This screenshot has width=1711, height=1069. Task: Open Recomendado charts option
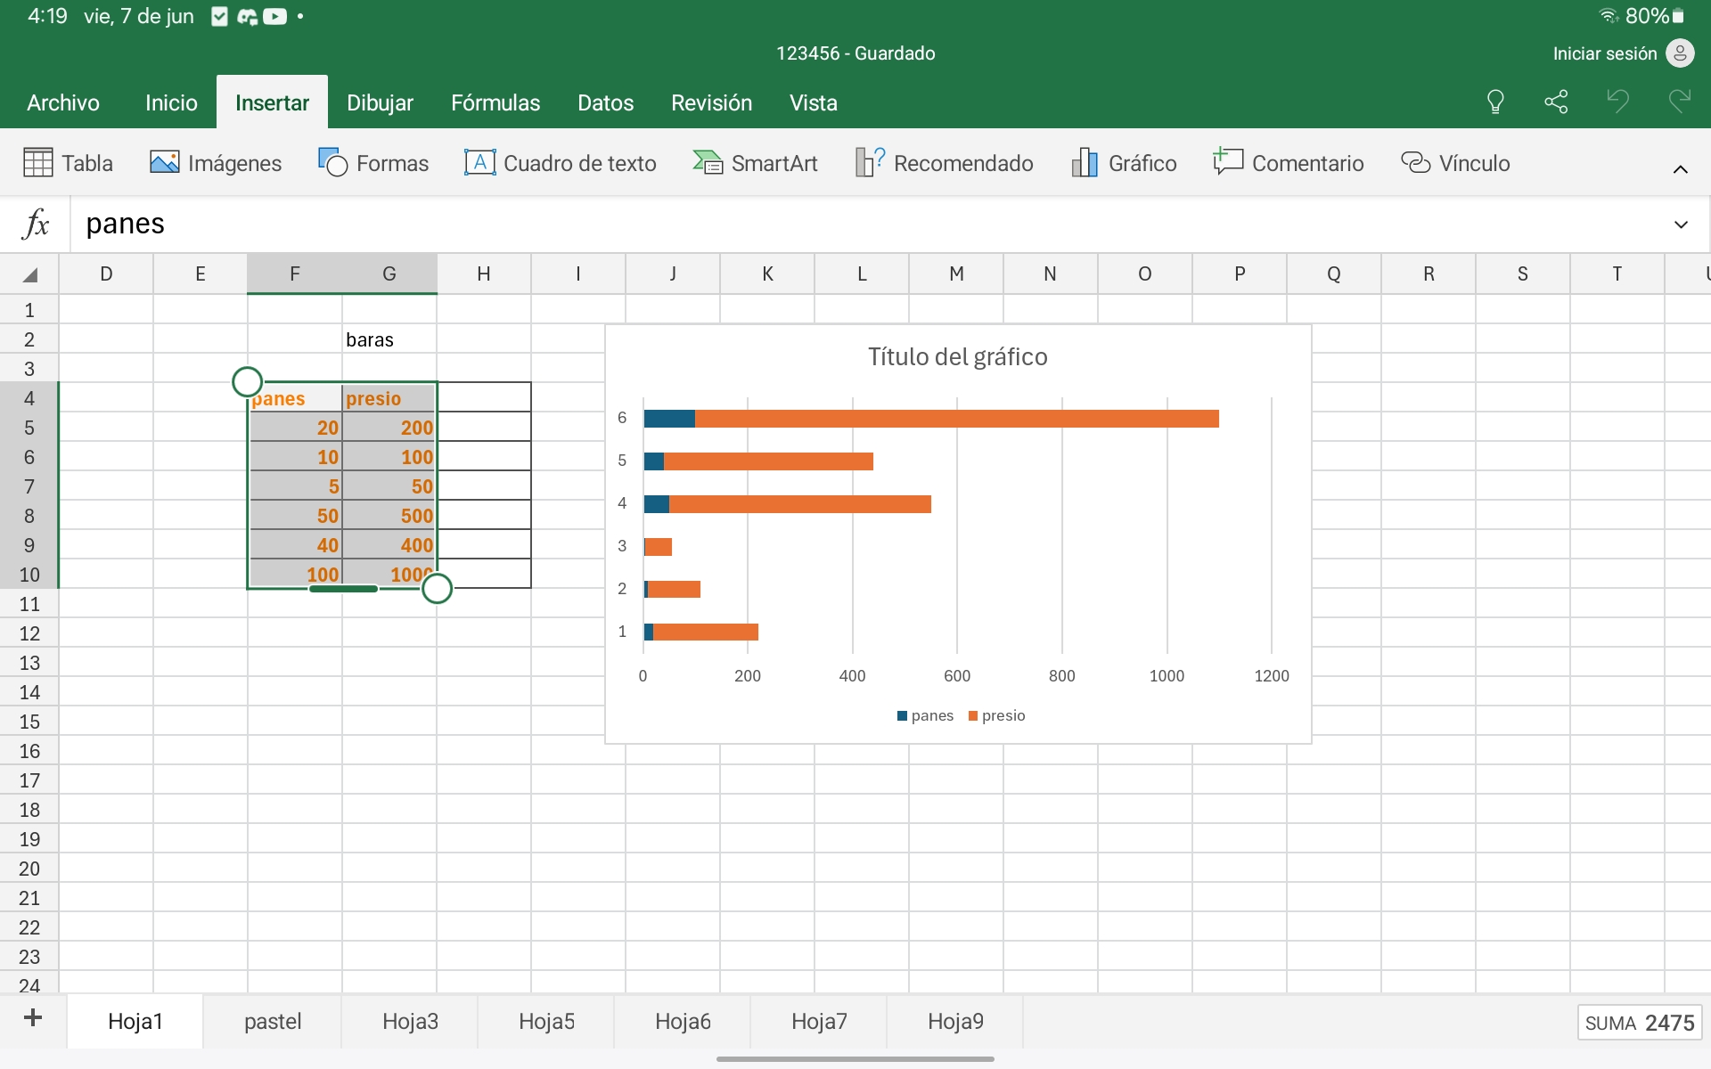944,163
